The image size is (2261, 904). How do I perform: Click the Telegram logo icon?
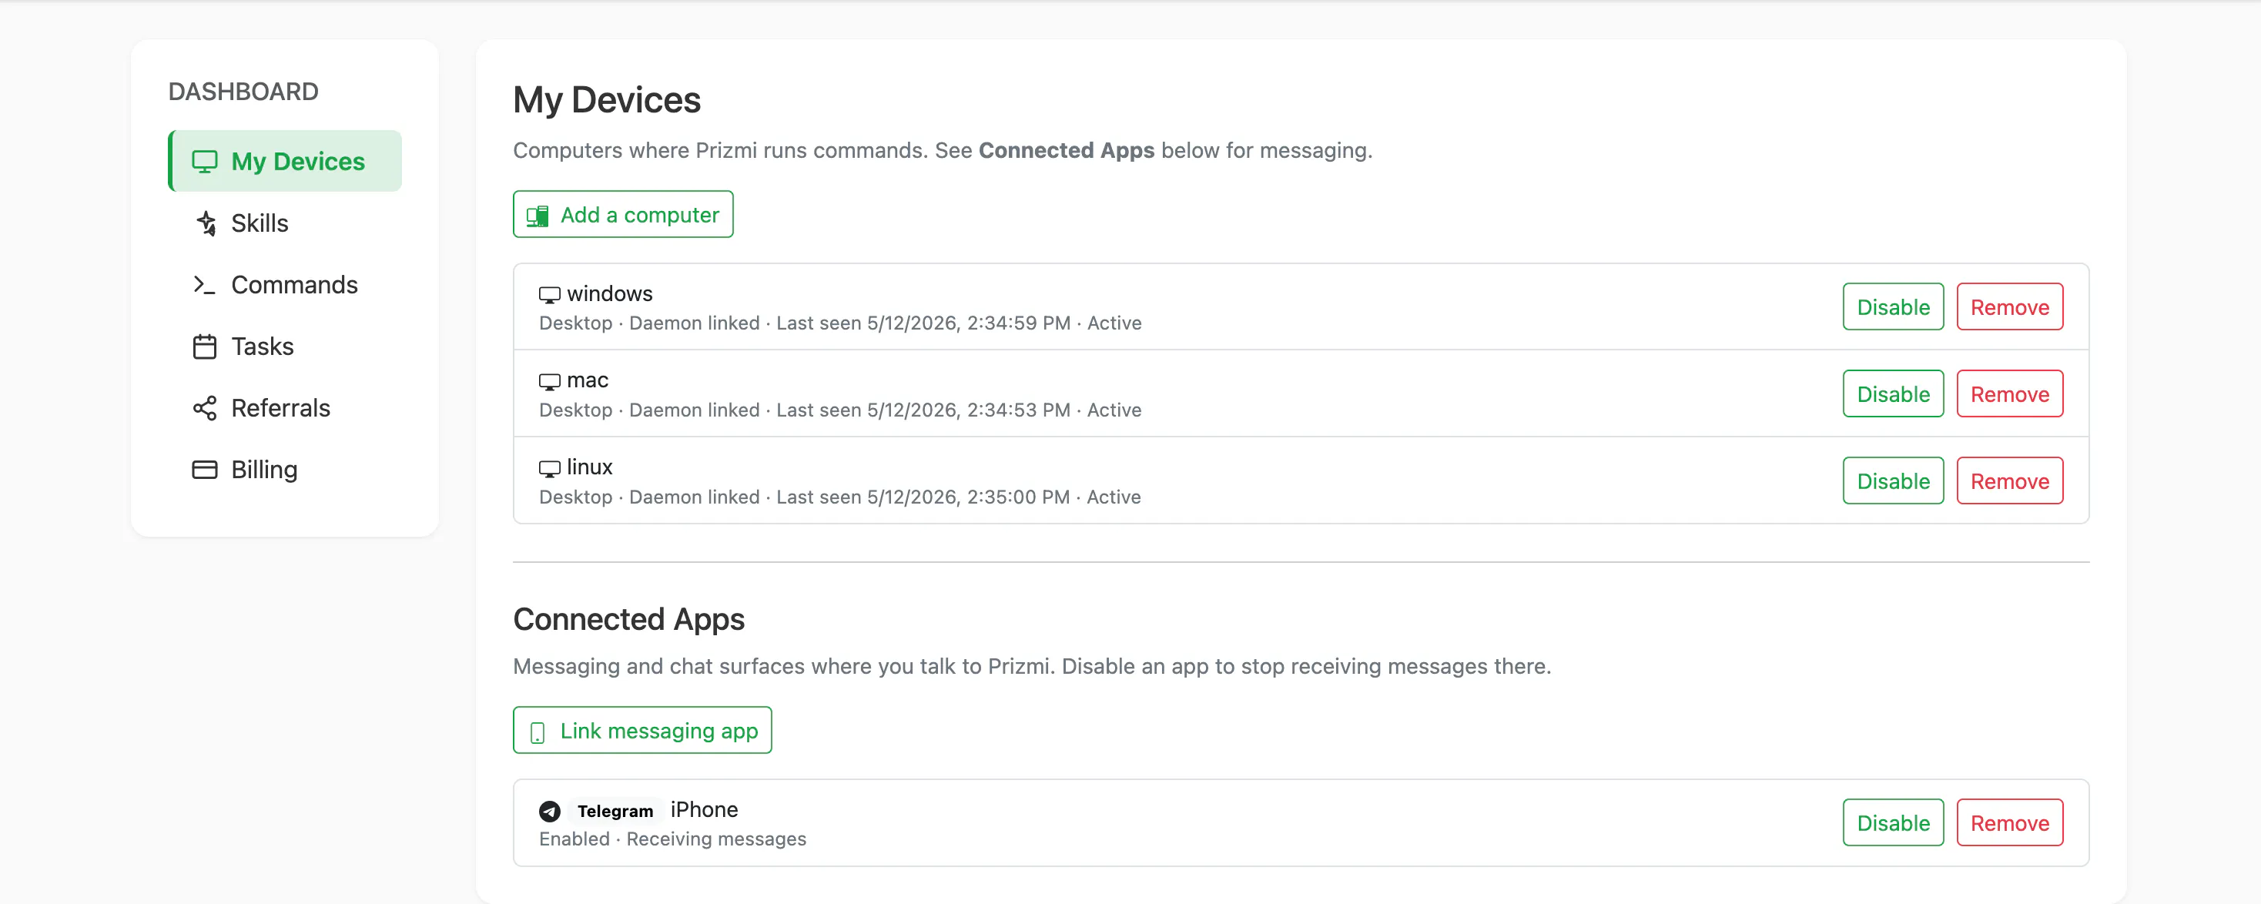(x=549, y=811)
